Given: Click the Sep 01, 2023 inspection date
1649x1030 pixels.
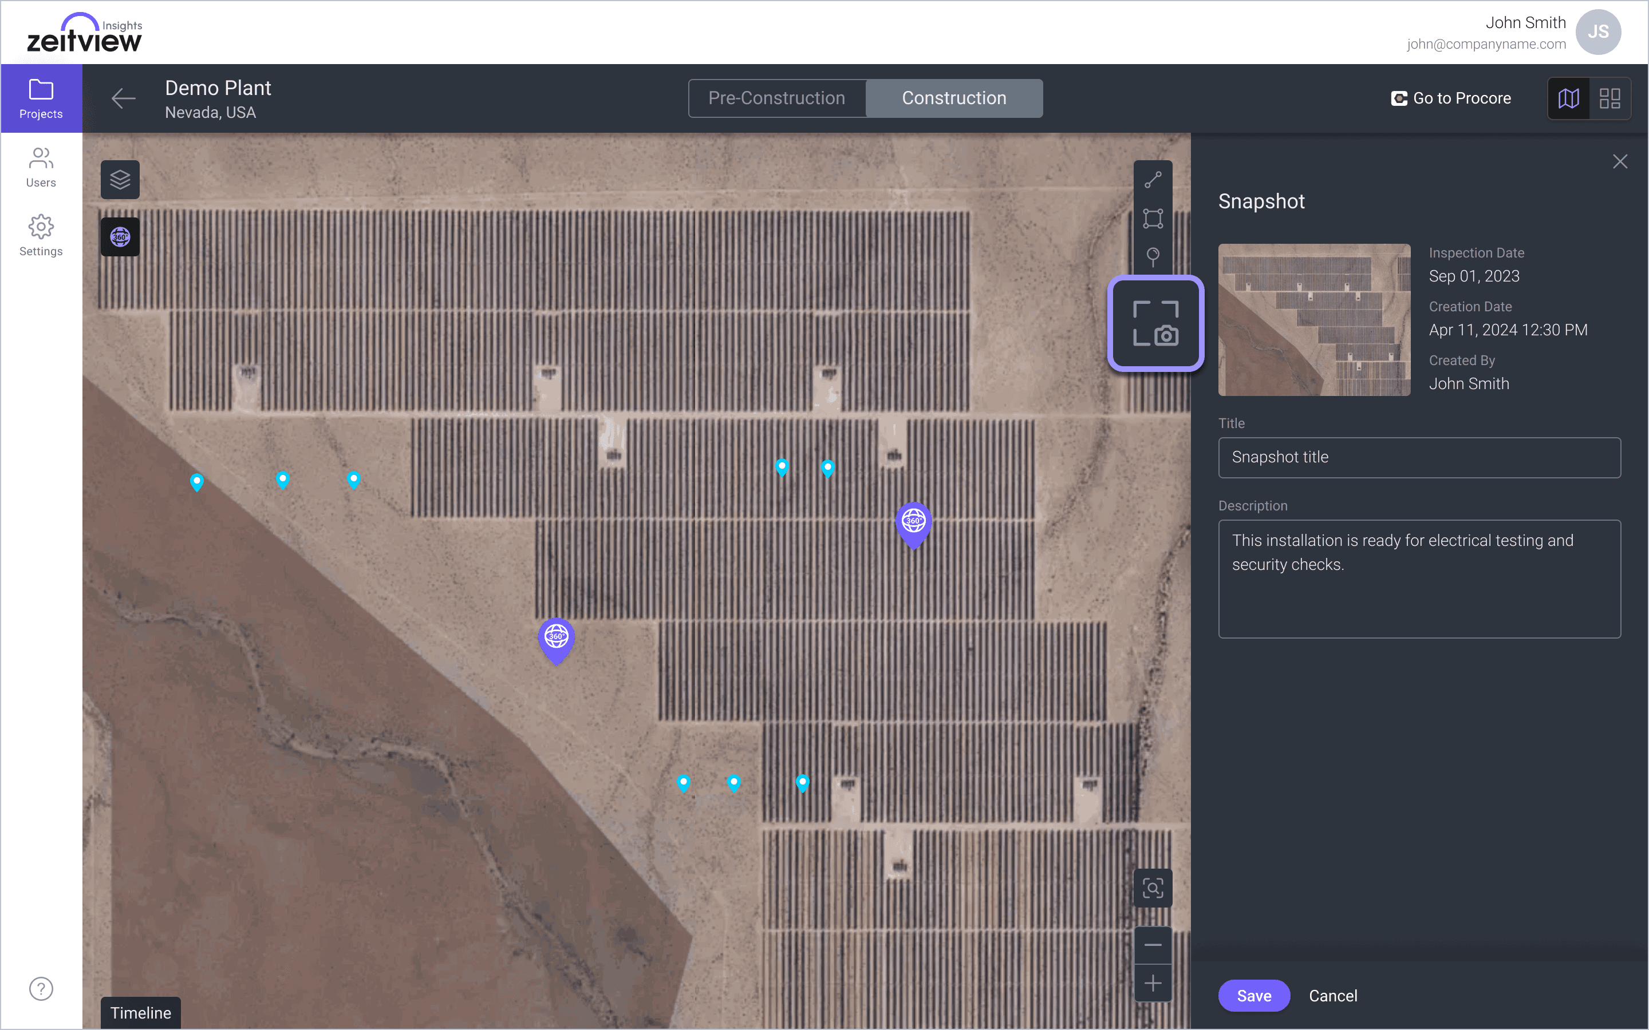Looking at the screenshot, I should coord(1474,276).
